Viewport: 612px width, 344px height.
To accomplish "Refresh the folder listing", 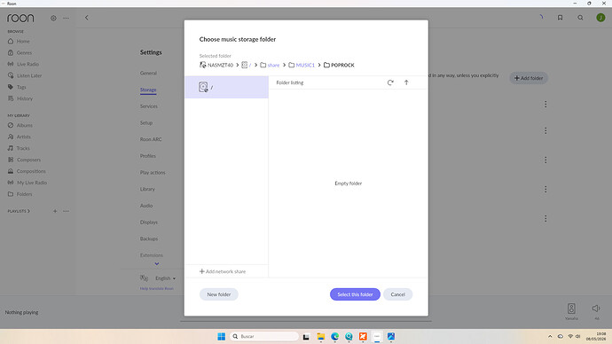I will (390, 82).
